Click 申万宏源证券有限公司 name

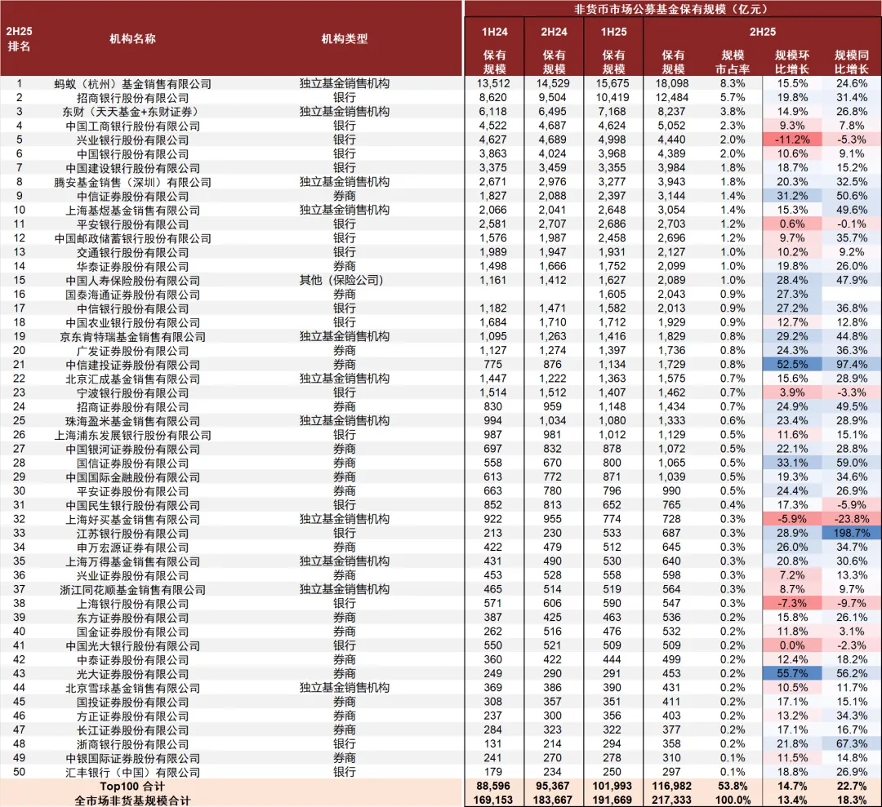[133, 548]
